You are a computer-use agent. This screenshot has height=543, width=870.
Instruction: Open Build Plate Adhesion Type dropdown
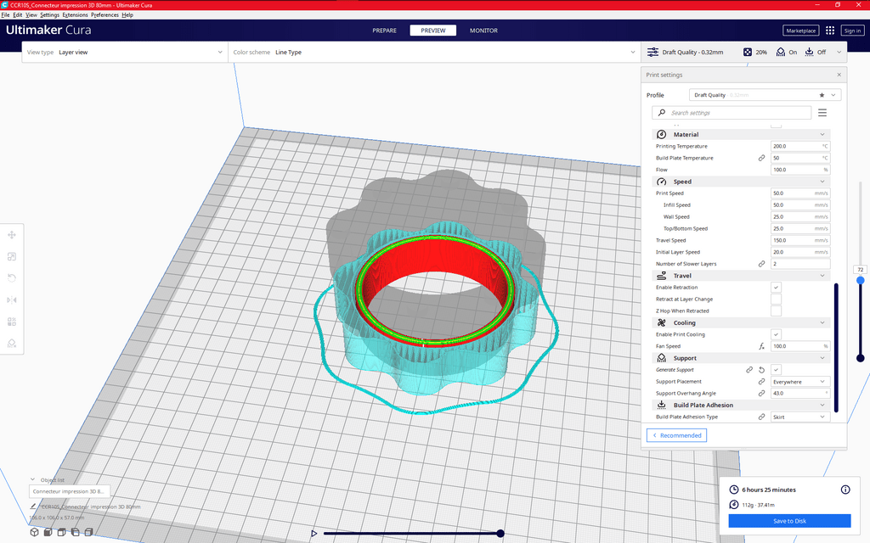(x=800, y=417)
